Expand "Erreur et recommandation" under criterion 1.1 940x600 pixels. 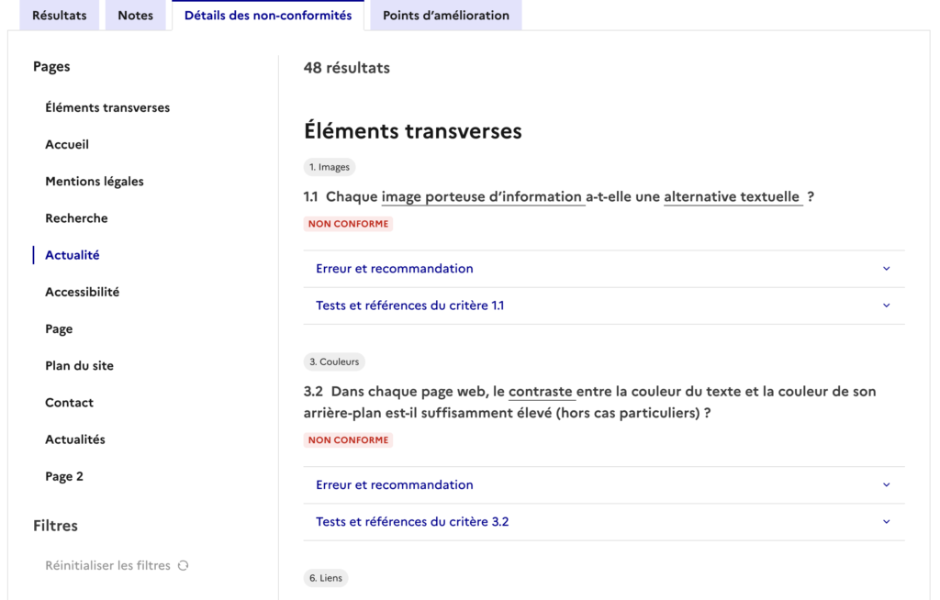pyautogui.click(x=395, y=269)
